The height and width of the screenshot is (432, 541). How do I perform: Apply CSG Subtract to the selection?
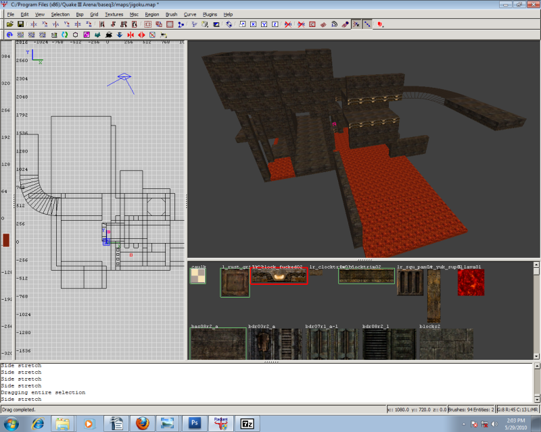(147, 24)
